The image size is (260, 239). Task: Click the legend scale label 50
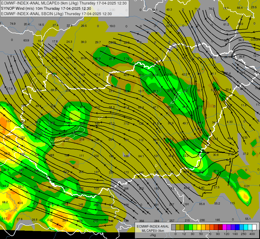[x=201, y=234]
